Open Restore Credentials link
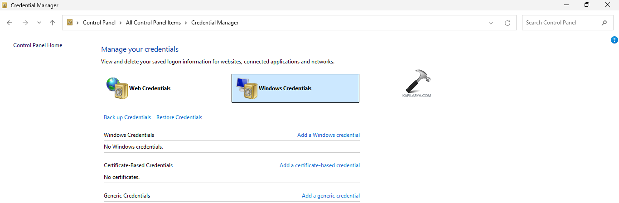Viewport: 619px width, 203px height. coord(179,117)
